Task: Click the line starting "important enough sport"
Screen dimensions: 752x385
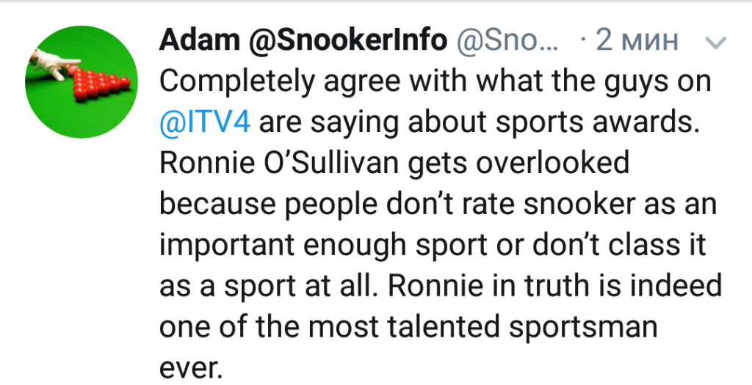Action: coord(432,243)
